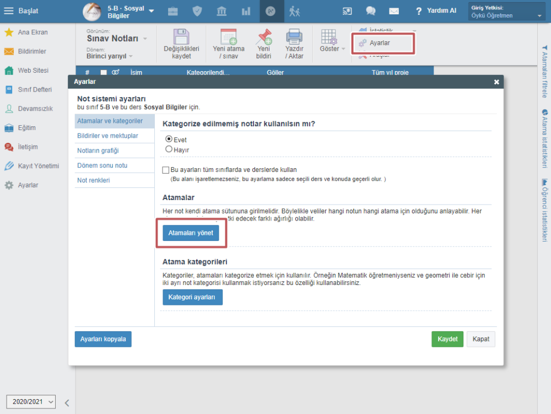This screenshot has height=414, width=551.
Task: Open Öğrenci istatistikleri side panel
Action: pos(544,210)
